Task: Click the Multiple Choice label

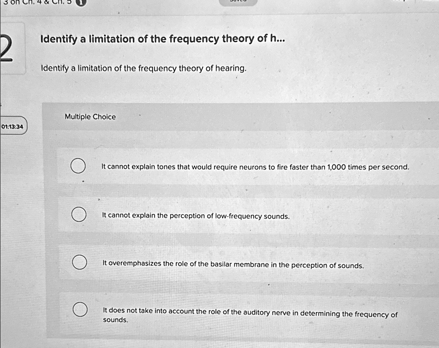Action: point(90,117)
